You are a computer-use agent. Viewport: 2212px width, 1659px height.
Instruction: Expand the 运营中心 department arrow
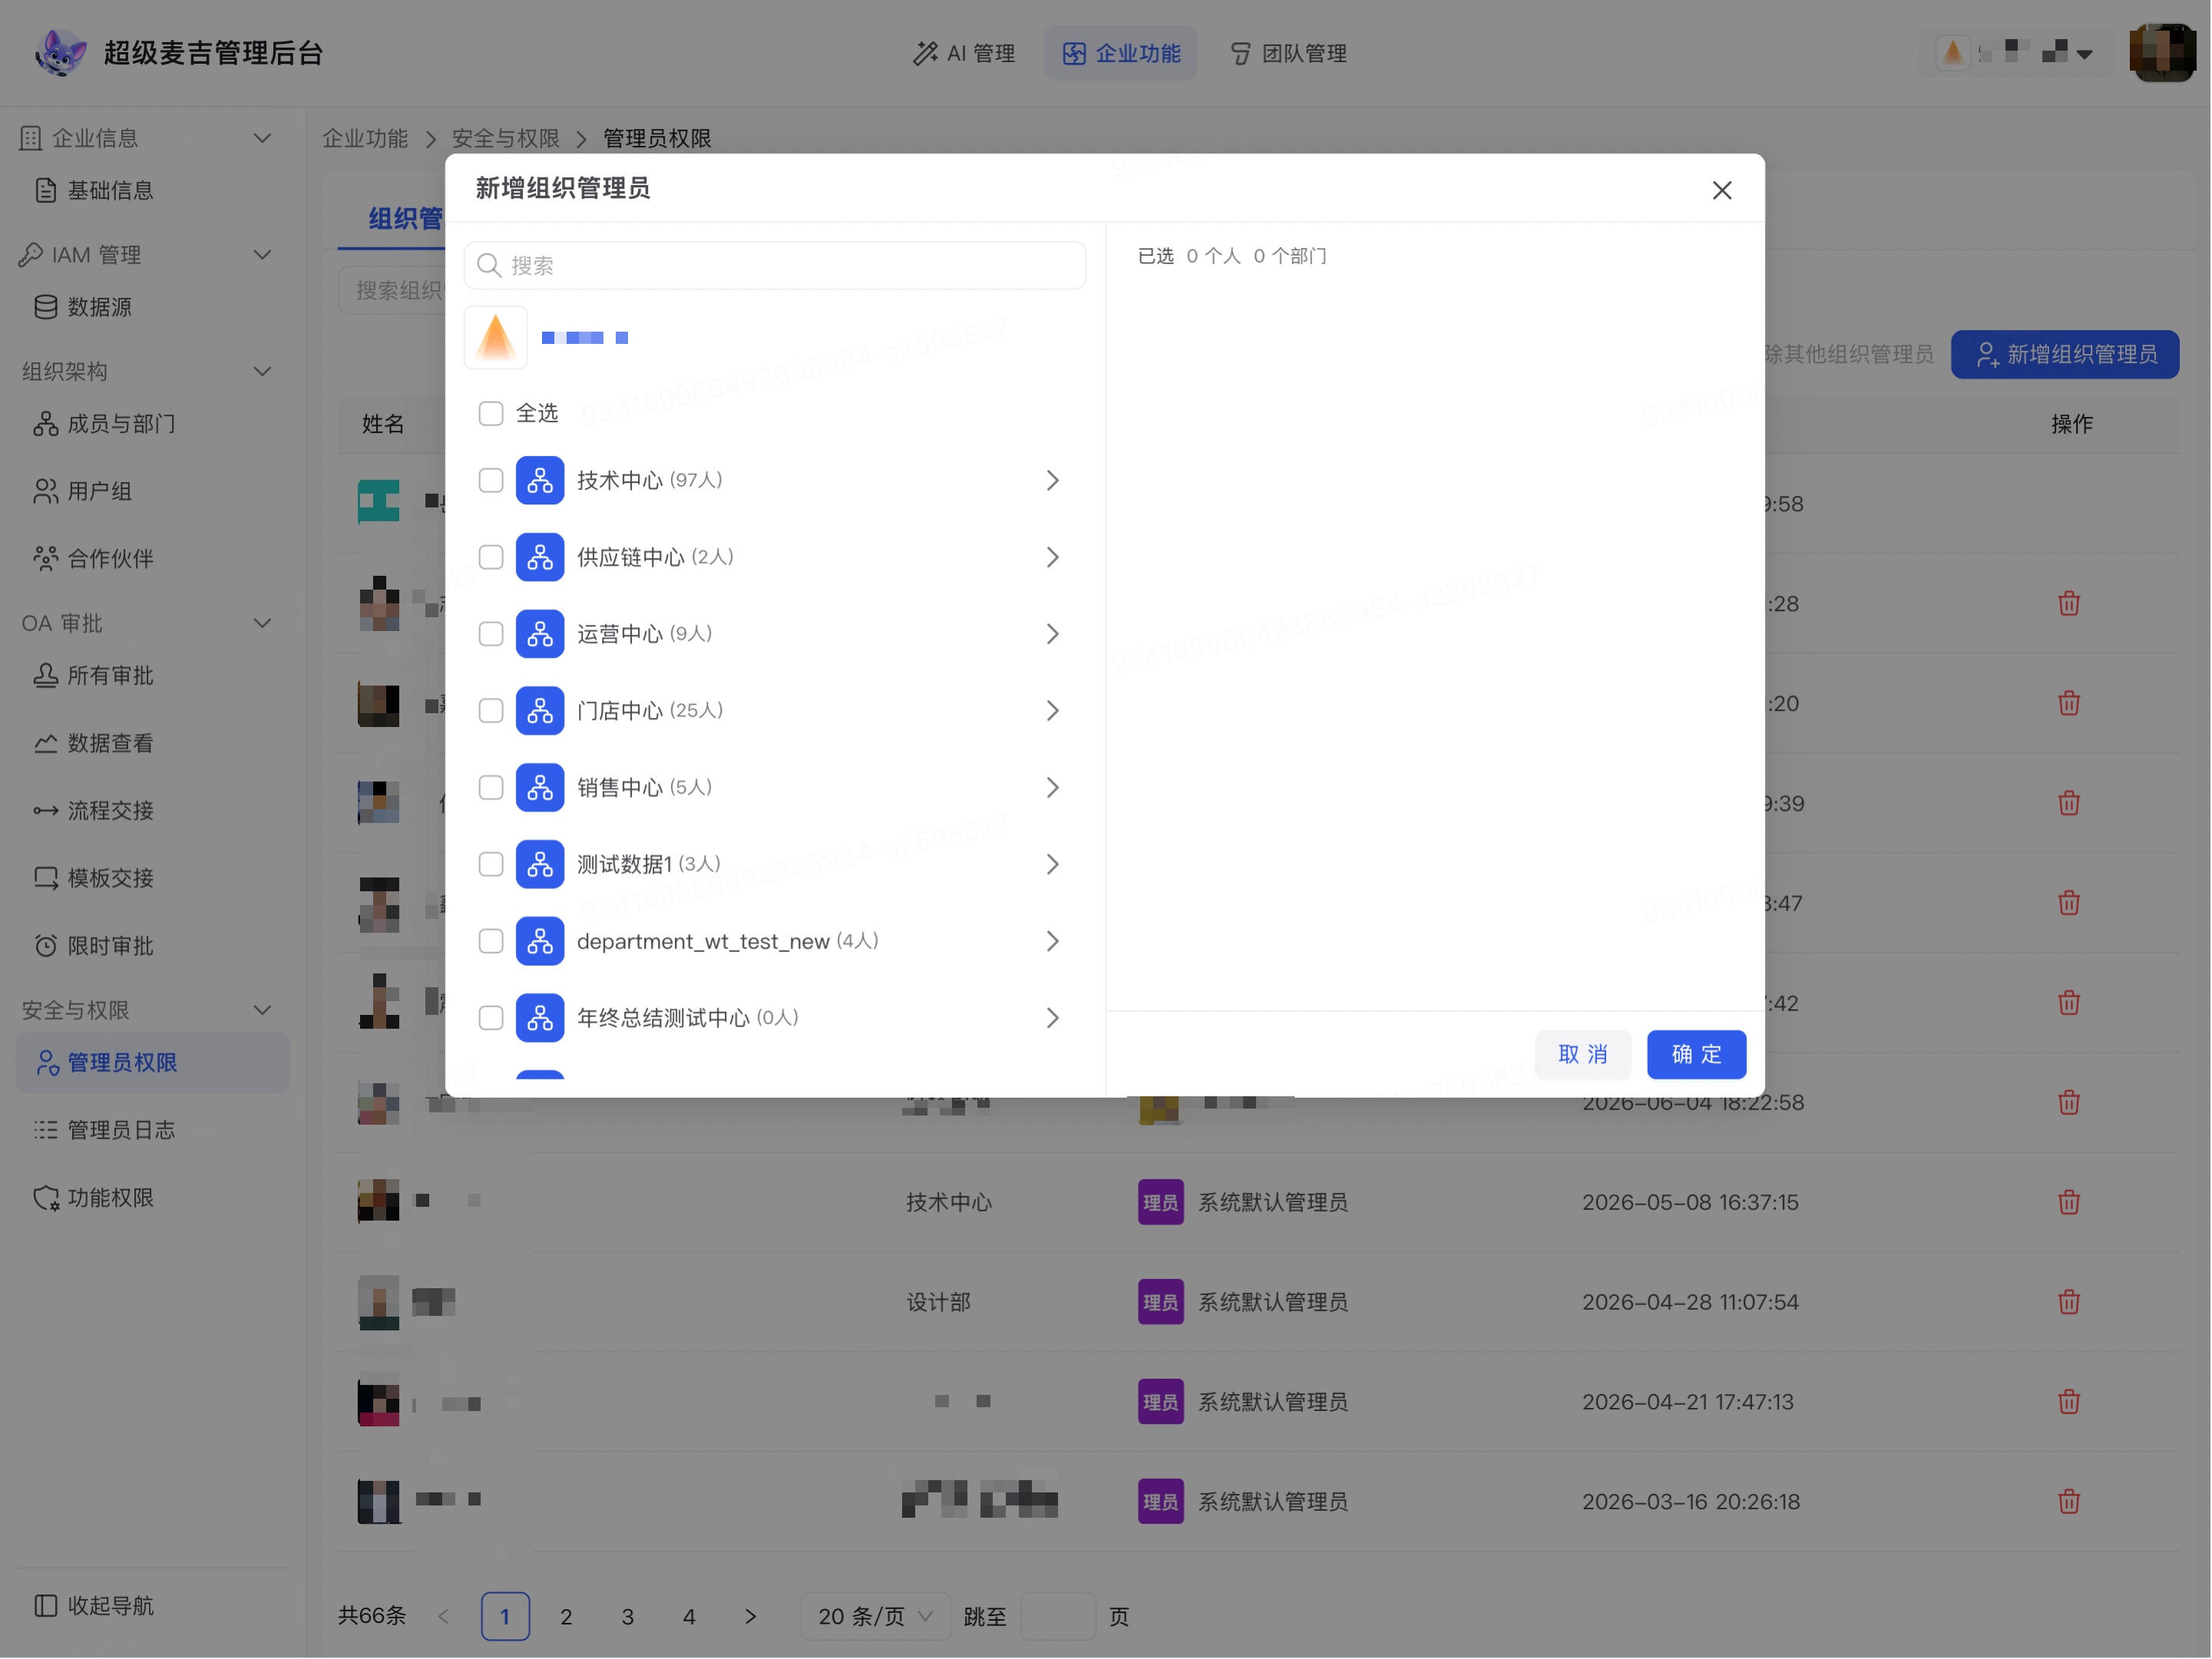[x=1052, y=634]
